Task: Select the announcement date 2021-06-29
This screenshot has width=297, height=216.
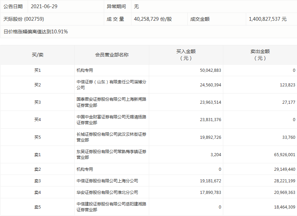Action: pos(44,6)
